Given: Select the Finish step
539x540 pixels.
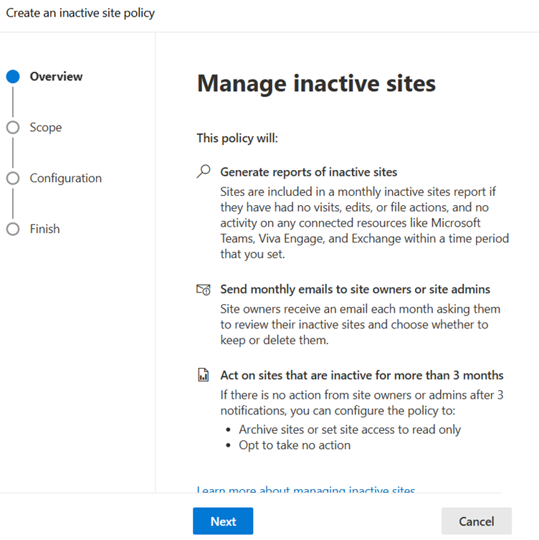Looking at the screenshot, I should pos(44,229).
